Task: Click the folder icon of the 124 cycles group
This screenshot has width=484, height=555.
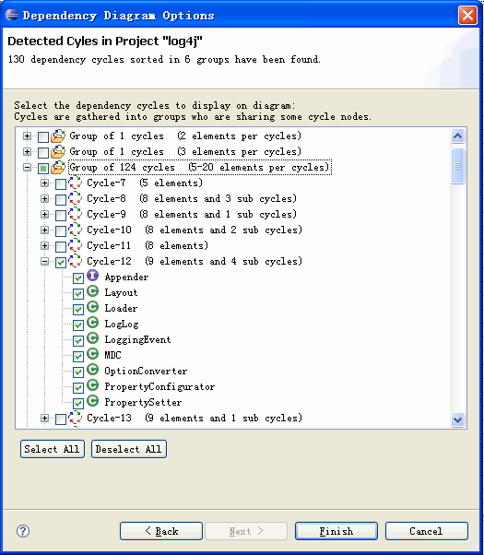Action: (x=58, y=168)
